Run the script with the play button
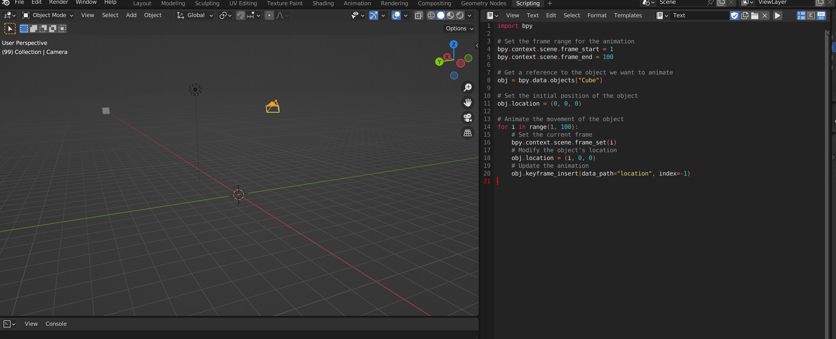The image size is (836, 339). pos(777,16)
